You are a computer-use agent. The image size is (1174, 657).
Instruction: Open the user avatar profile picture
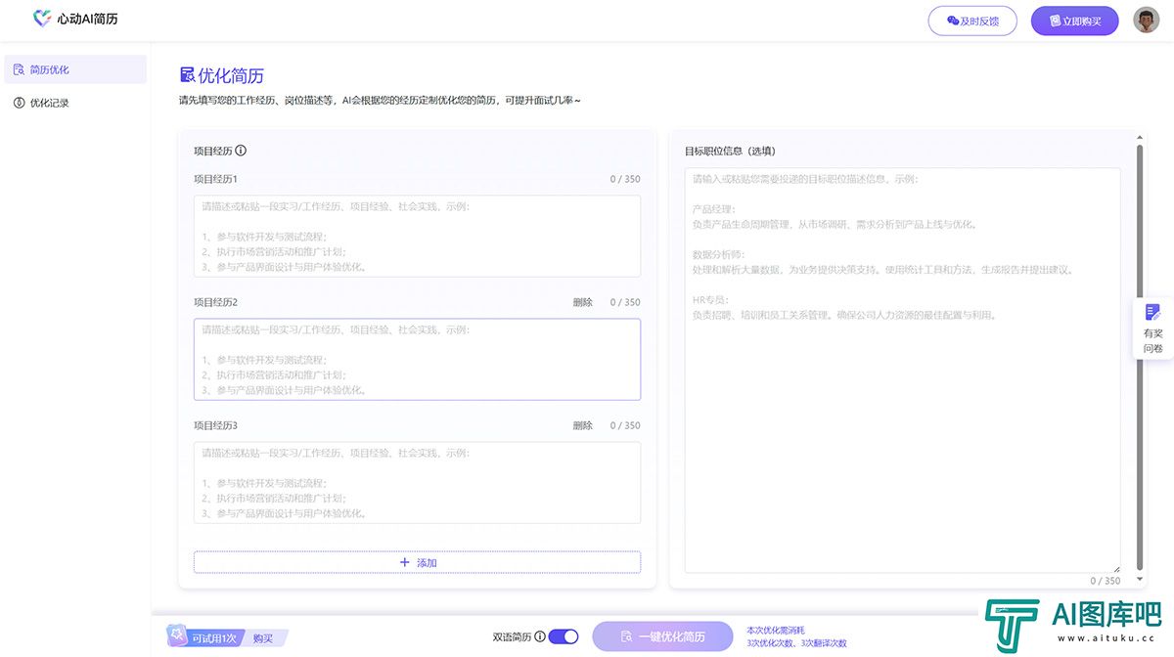pos(1146,20)
